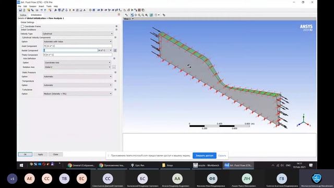Viewport: 334px width, 188px height.
Task: Click the third zoom magnifier in viewer toolbar
Action: tap(147, 15)
